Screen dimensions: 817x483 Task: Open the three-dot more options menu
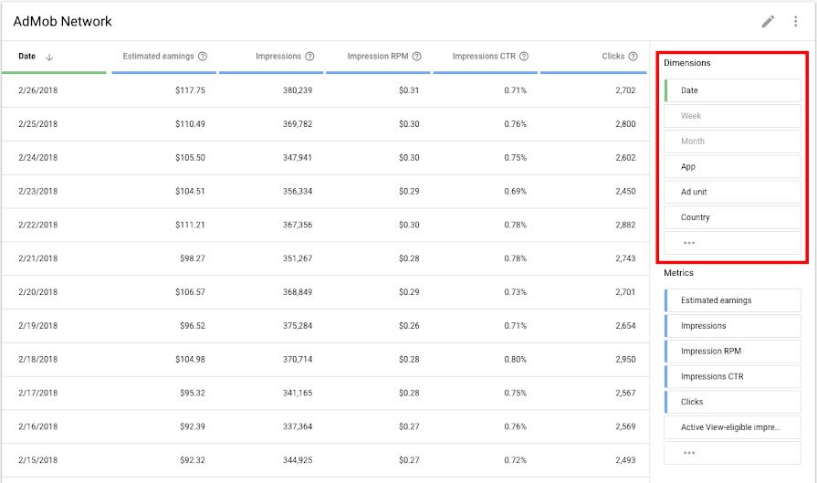click(x=795, y=21)
